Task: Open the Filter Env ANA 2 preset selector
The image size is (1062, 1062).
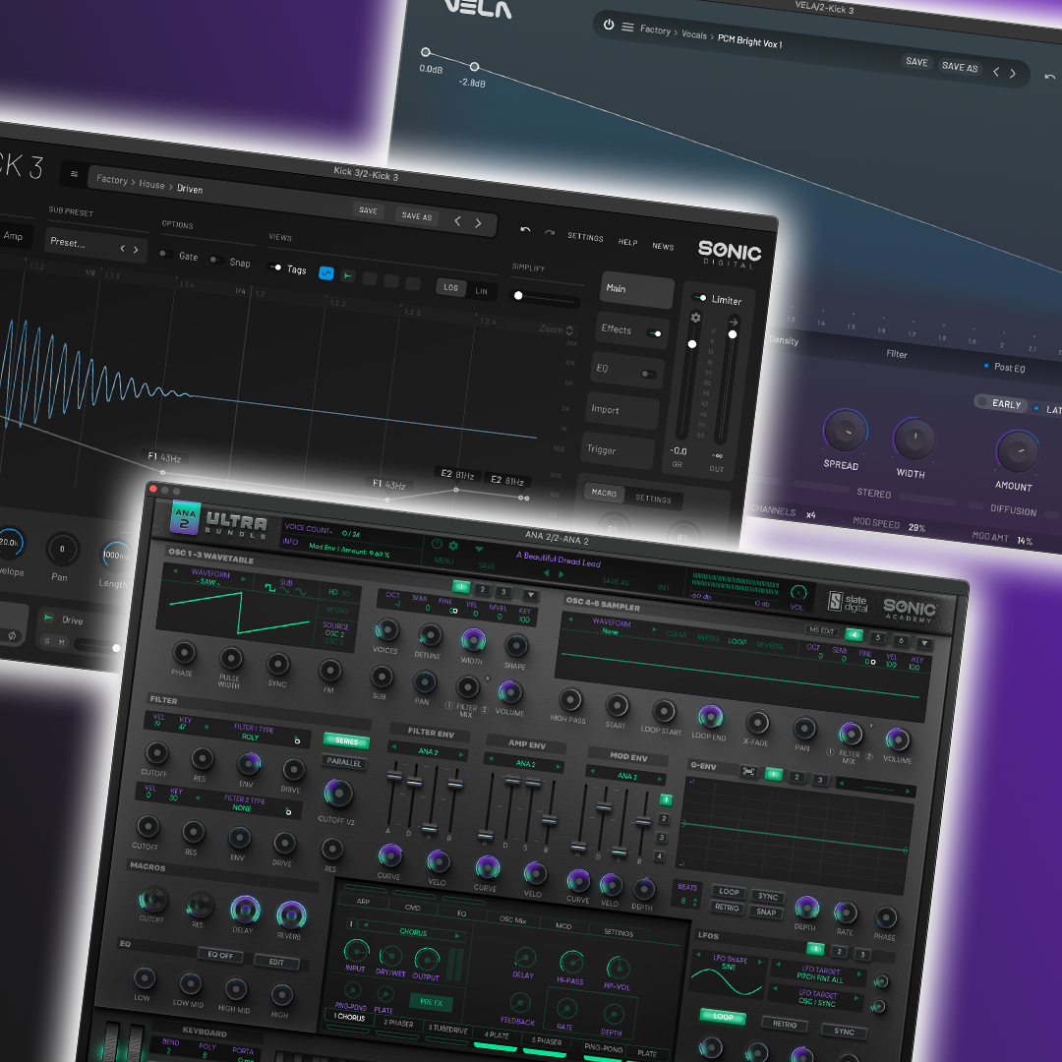Action: point(428,751)
